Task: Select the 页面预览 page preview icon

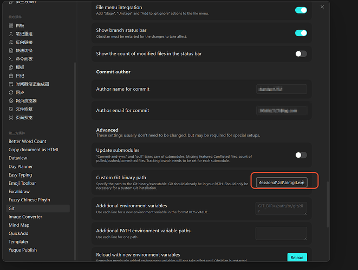Action: tap(11, 118)
